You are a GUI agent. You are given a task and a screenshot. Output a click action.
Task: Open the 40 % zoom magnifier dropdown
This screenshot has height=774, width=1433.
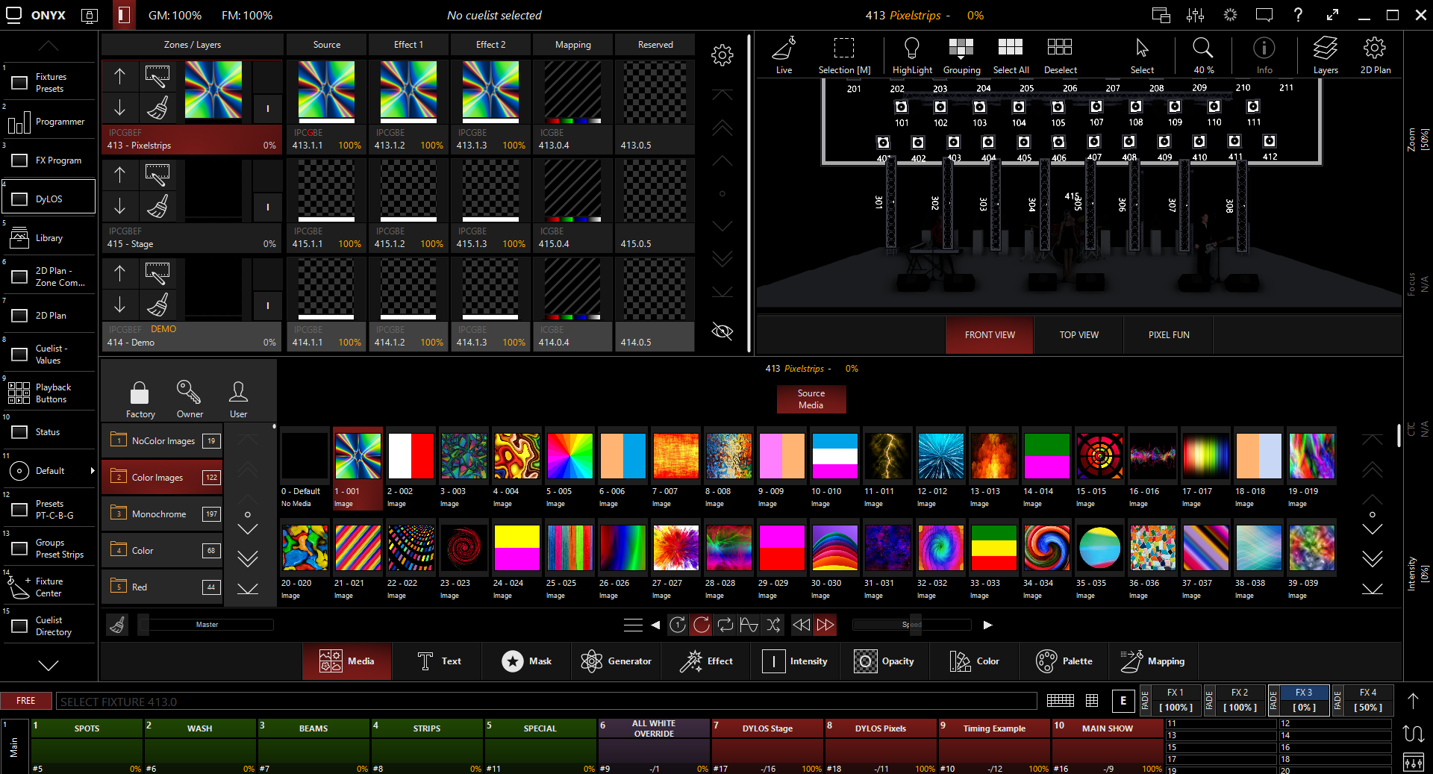[1202, 54]
